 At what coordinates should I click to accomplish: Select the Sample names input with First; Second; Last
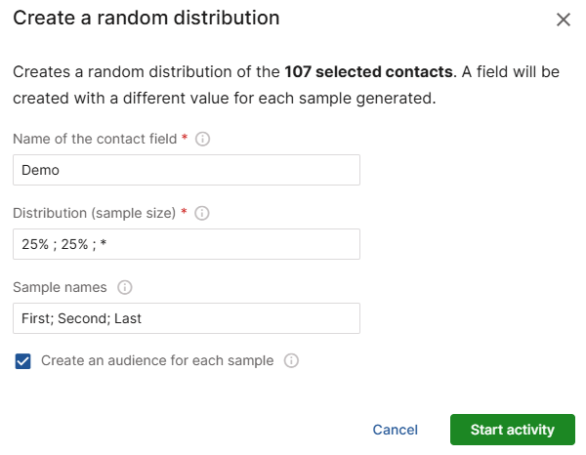(187, 318)
